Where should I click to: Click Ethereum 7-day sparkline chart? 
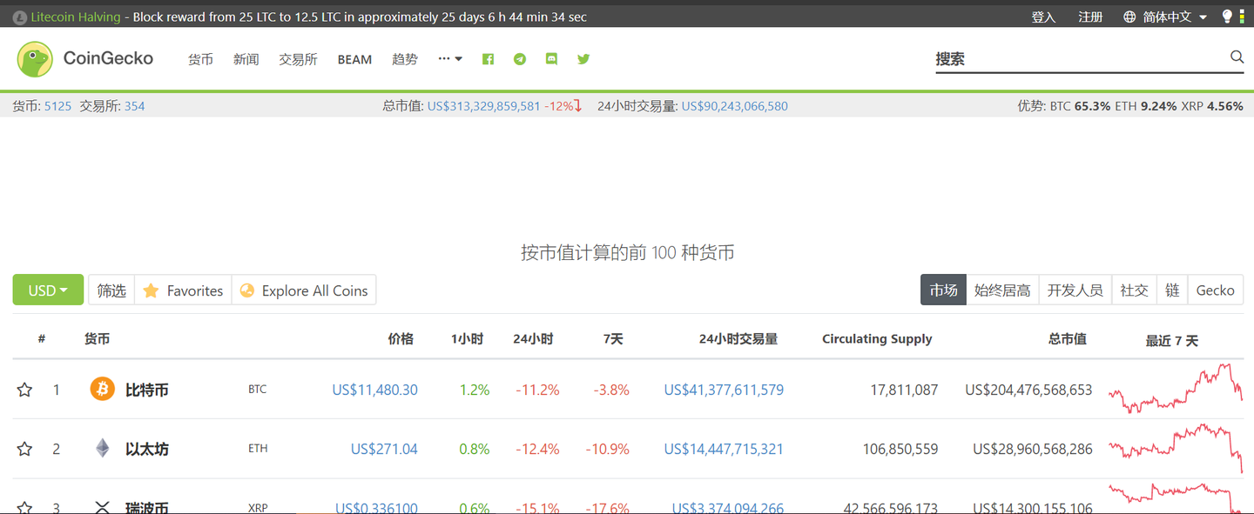point(1176,446)
